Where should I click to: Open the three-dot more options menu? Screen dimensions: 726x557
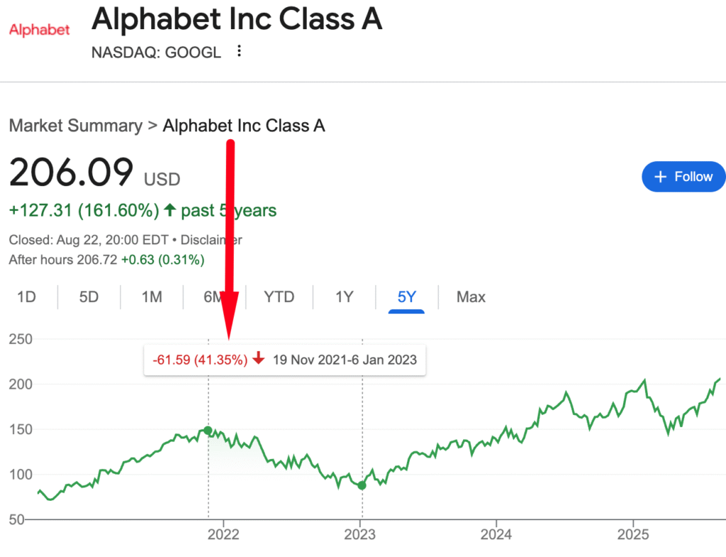239,51
